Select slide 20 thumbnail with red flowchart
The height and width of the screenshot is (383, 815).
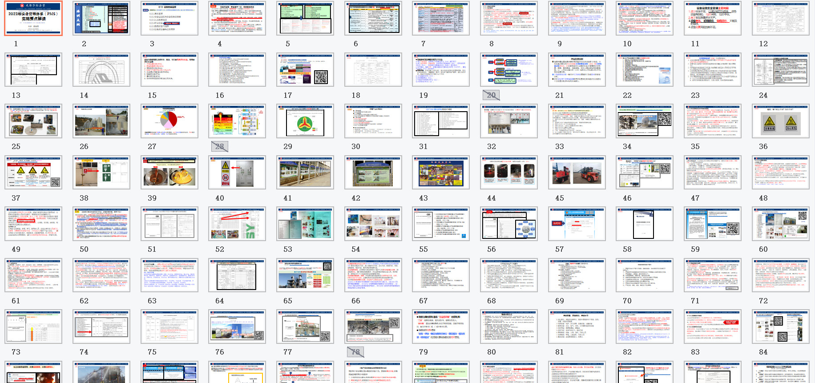tap(508, 70)
